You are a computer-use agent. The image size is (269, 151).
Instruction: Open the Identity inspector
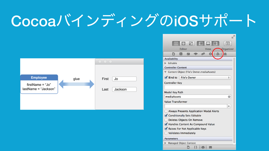[x=188, y=54]
